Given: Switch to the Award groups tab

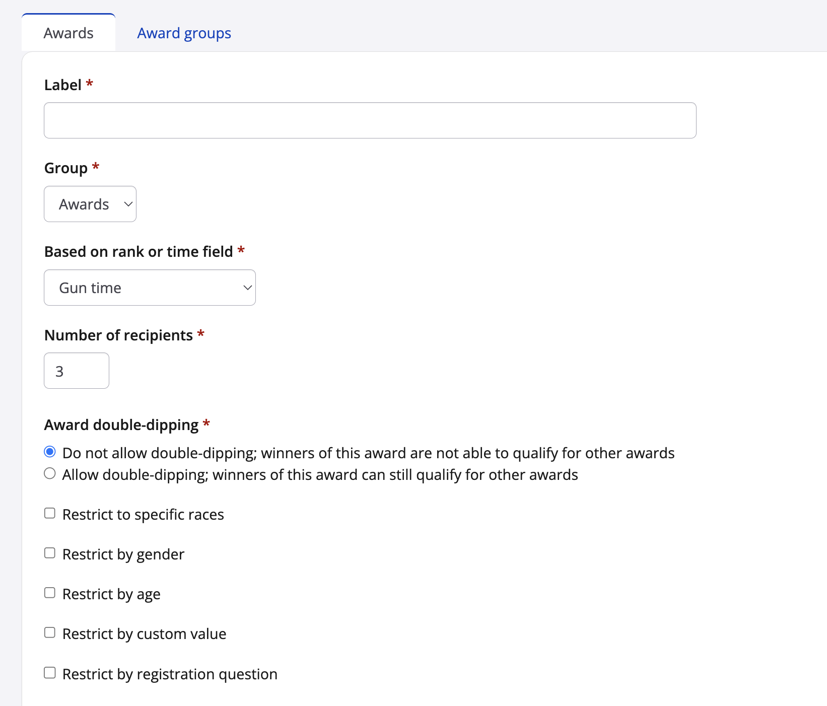Looking at the screenshot, I should tap(184, 33).
